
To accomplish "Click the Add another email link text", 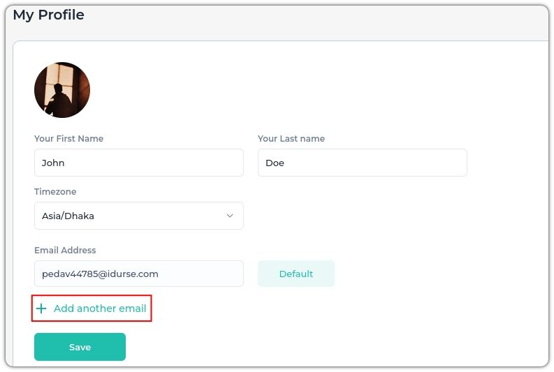I will point(100,308).
